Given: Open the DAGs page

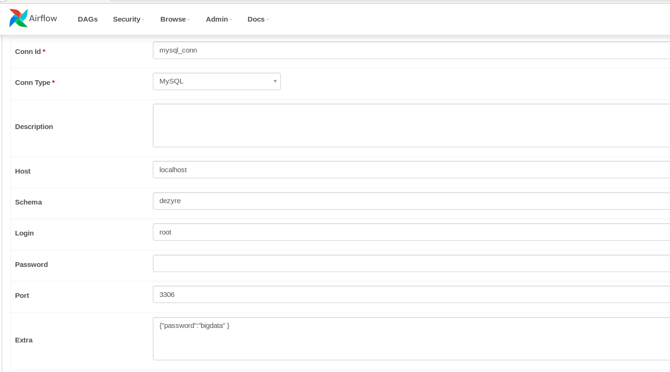Looking at the screenshot, I should click(x=88, y=19).
